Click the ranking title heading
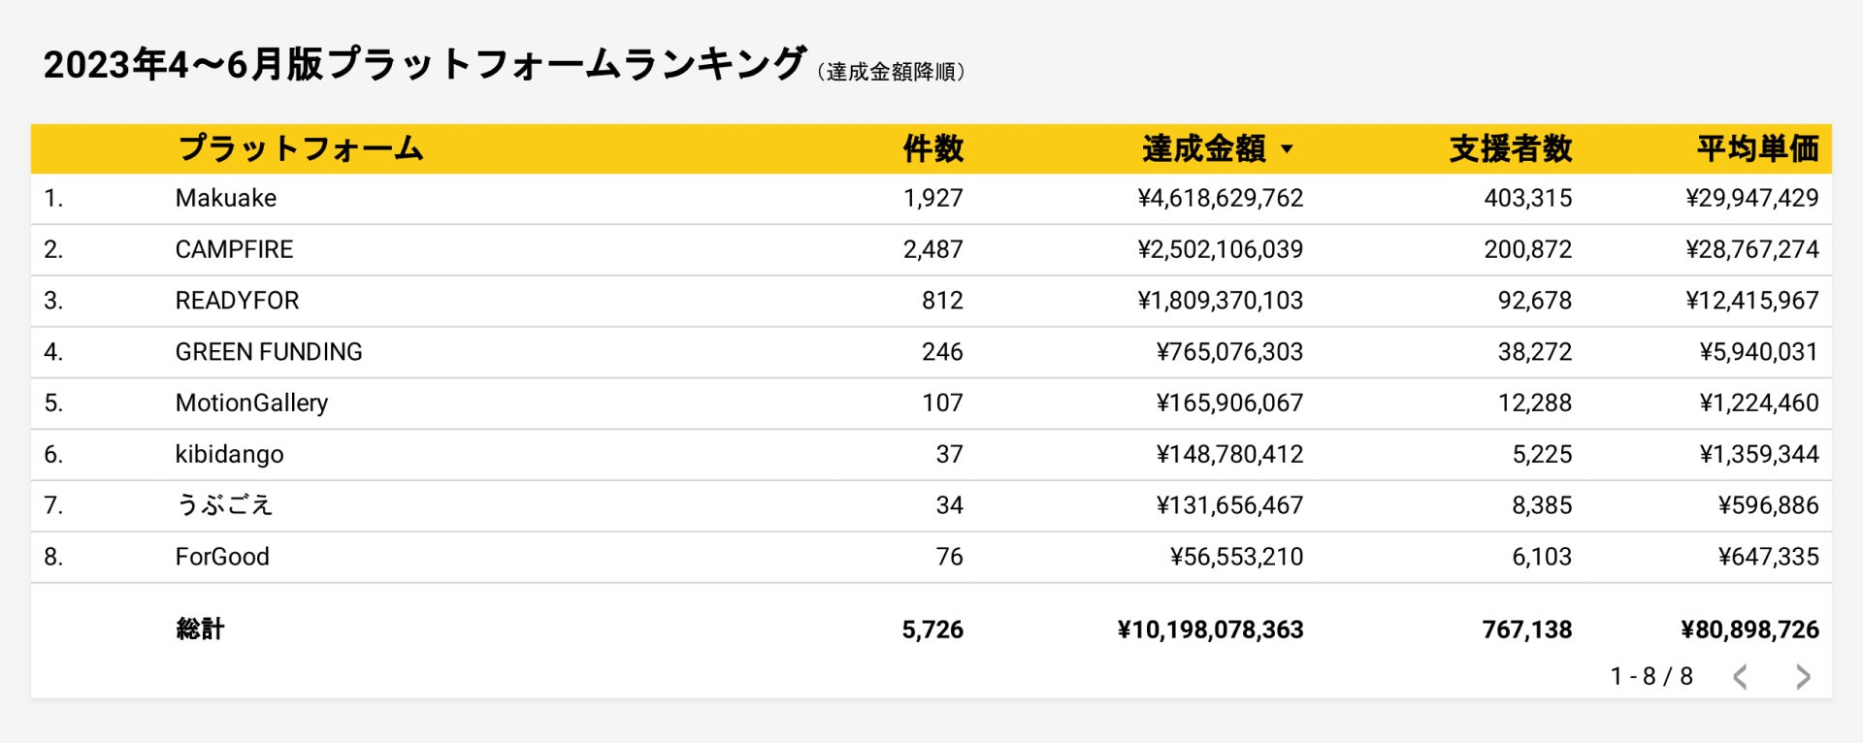Viewport: 1863px width, 743px height. 424,65
